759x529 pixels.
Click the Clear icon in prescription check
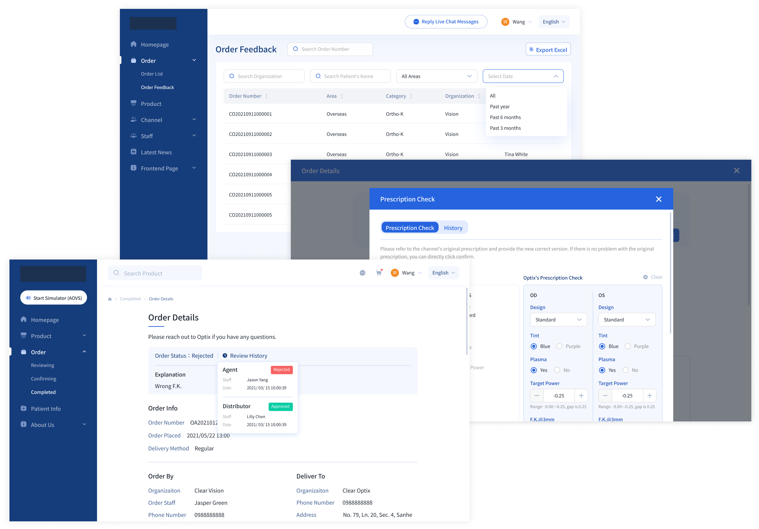coord(645,277)
